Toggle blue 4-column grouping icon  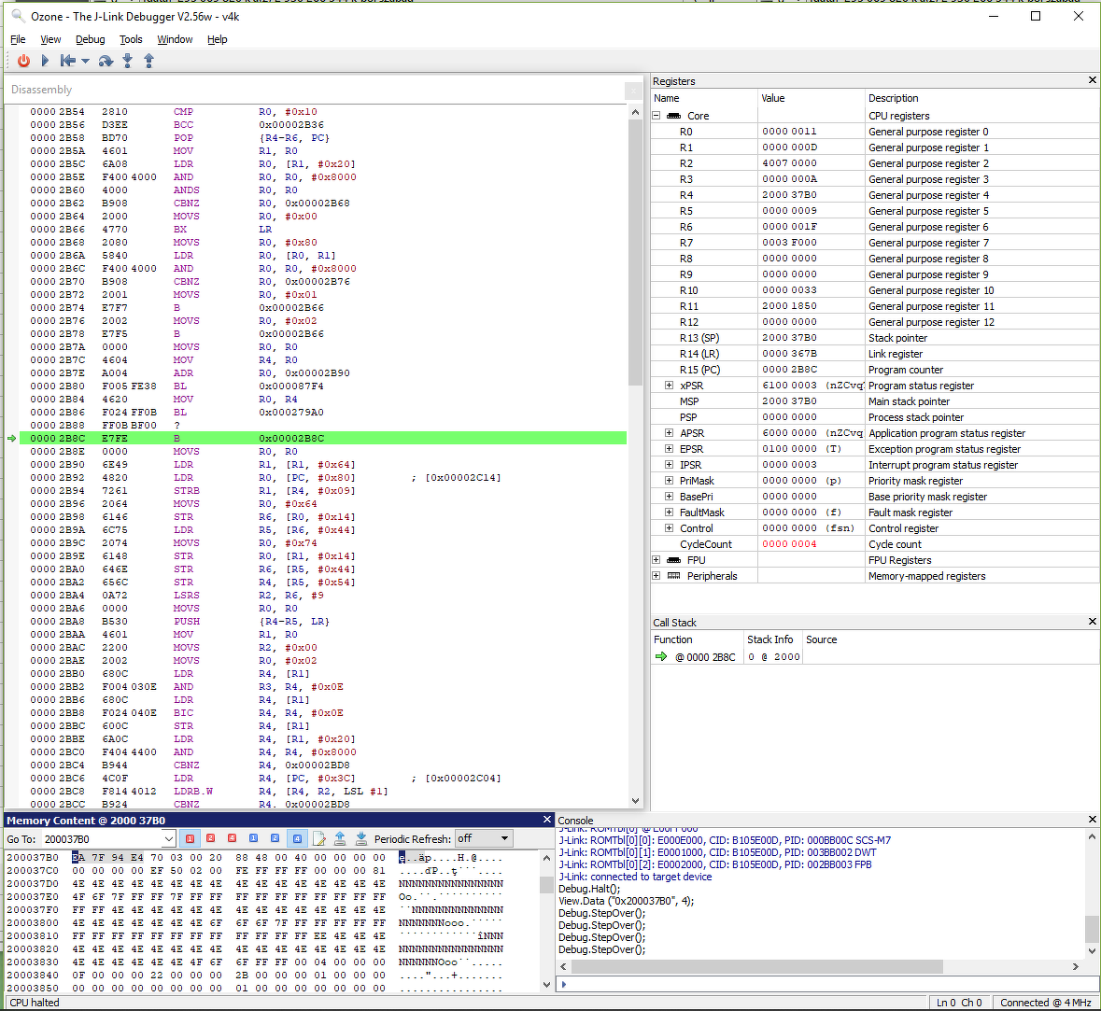[297, 838]
